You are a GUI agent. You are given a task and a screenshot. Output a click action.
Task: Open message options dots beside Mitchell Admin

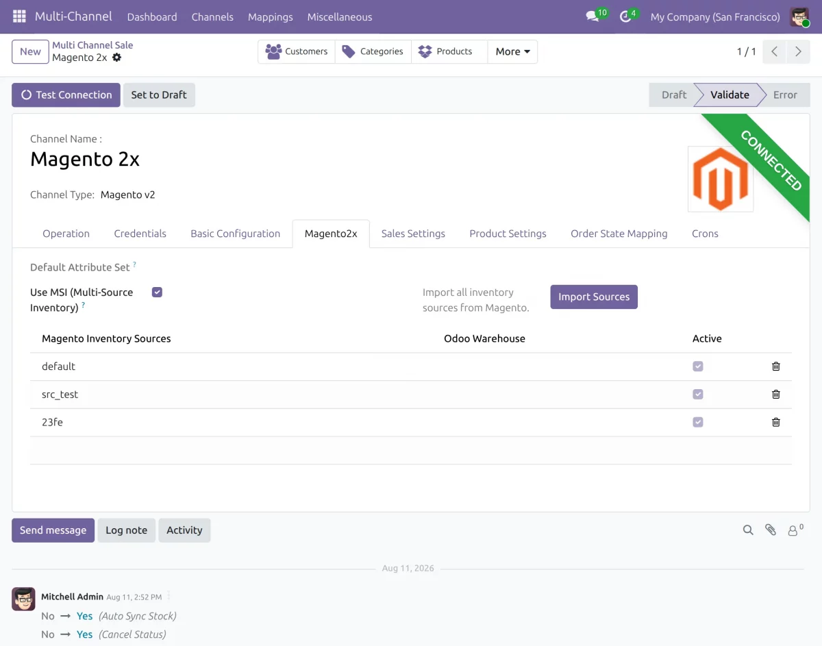169,596
